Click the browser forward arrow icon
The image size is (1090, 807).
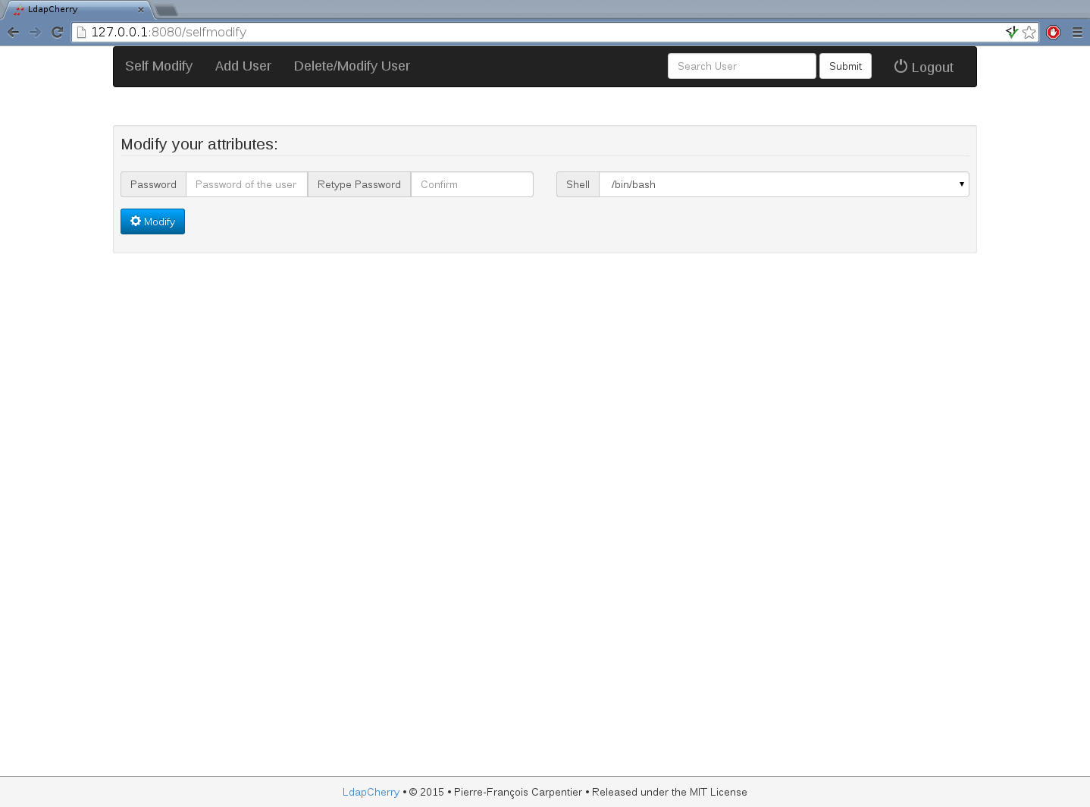click(35, 32)
